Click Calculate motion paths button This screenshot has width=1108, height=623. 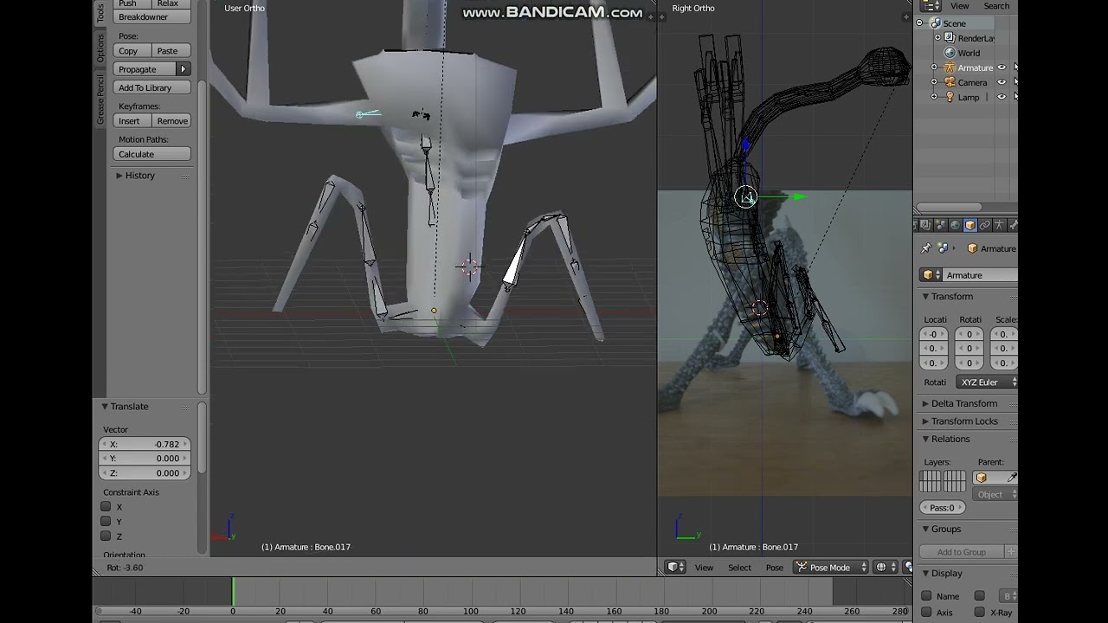(x=151, y=154)
